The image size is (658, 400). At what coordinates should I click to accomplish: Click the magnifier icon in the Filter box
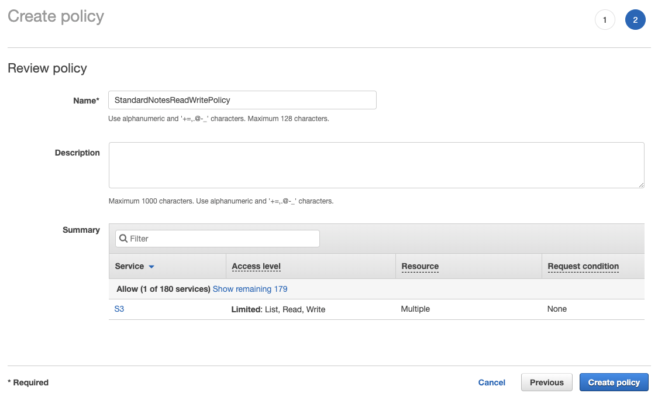(123, 239)
